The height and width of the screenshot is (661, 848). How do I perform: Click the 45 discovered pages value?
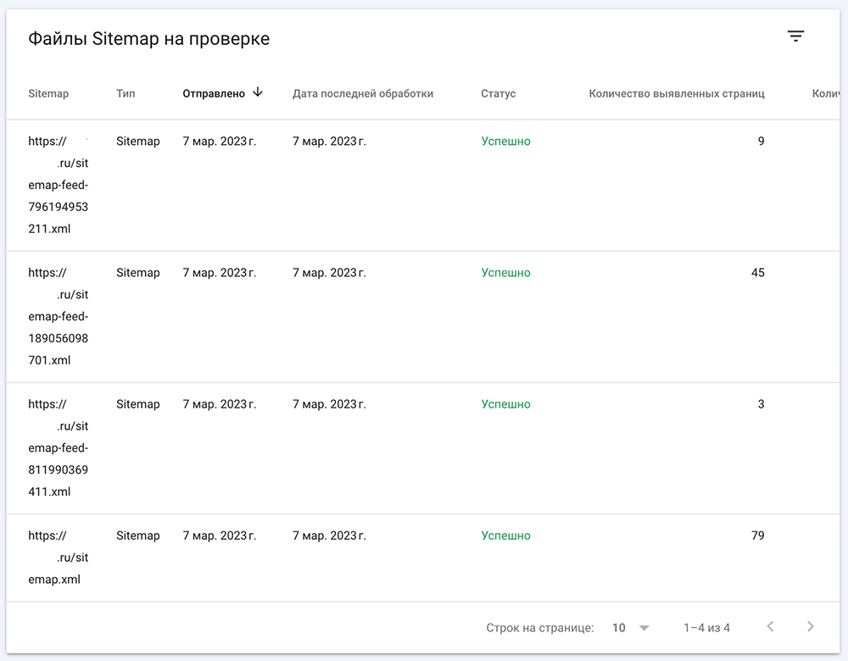757,273
